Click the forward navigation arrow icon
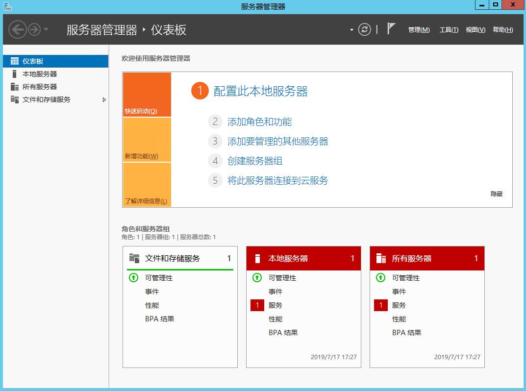The width and height of the screenshot is (526, 391). tap(34, 29)
